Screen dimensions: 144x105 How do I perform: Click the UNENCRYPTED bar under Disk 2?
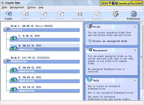coord(41,62)
